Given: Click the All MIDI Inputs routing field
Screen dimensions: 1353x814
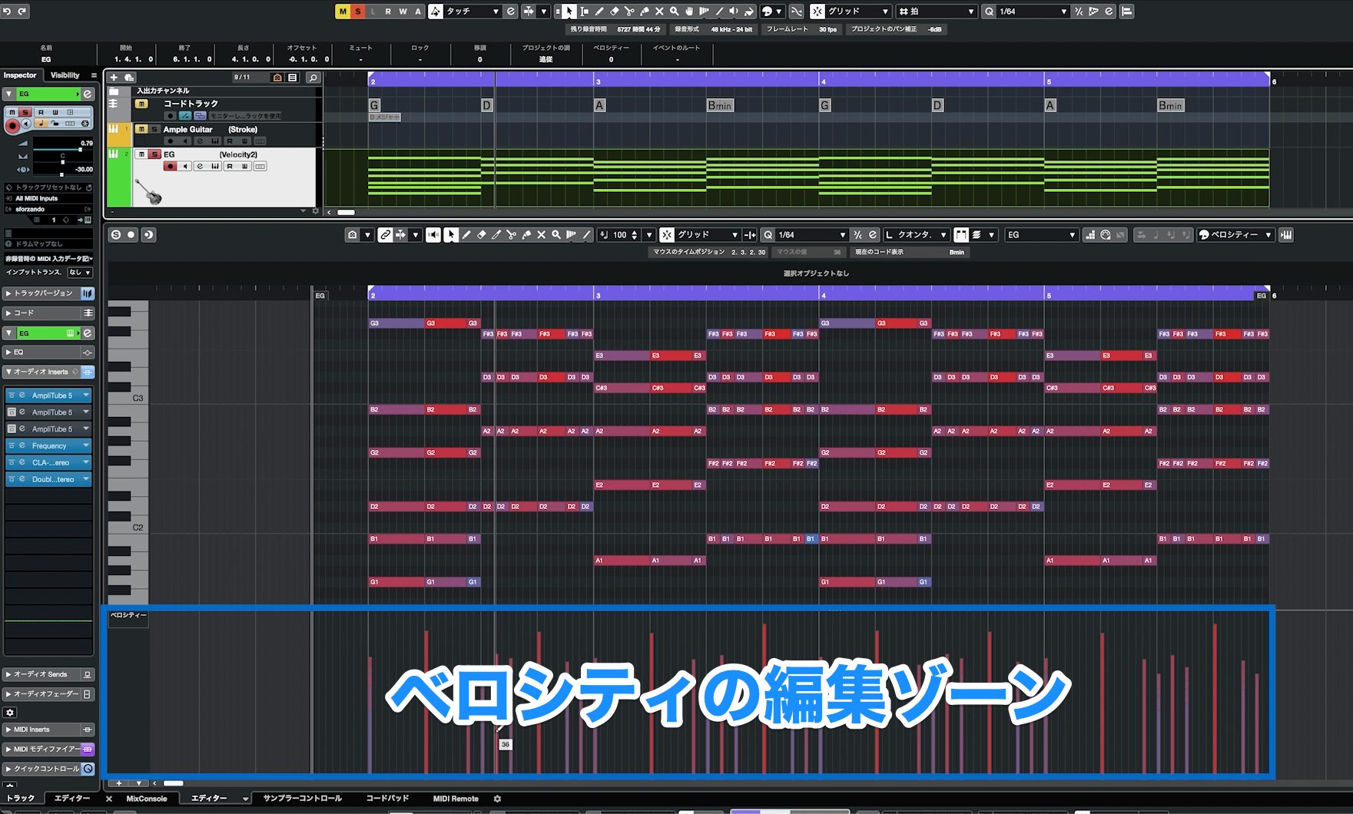Looking at the screenshot, I should point(48,198).
